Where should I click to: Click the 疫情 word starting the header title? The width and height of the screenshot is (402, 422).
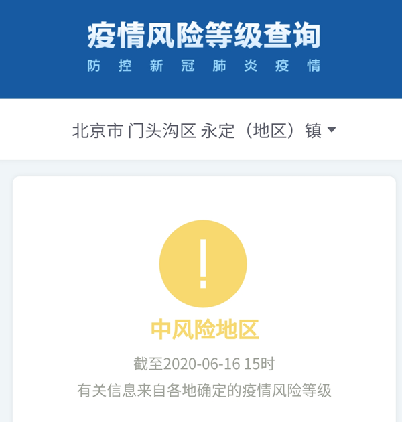[116, 36]
